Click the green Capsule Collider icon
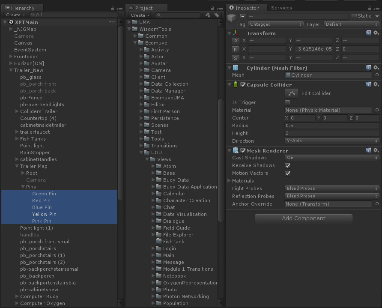 236,84
